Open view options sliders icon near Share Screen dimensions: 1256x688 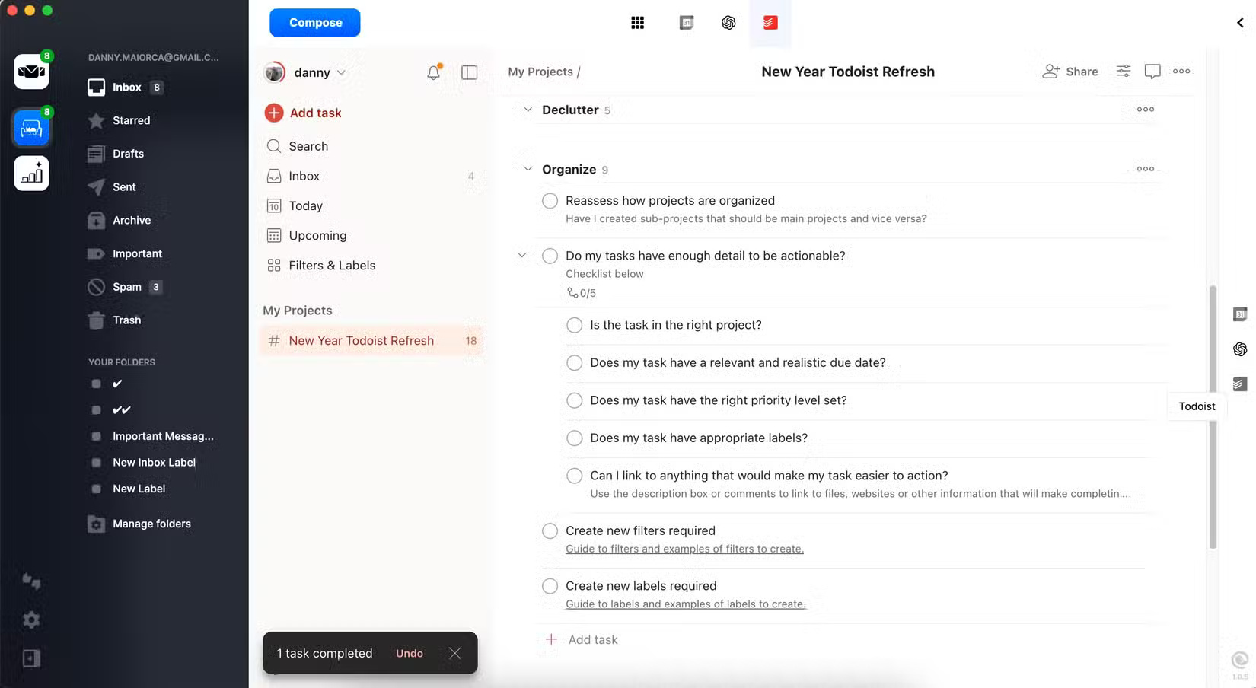pos(1124,71)
